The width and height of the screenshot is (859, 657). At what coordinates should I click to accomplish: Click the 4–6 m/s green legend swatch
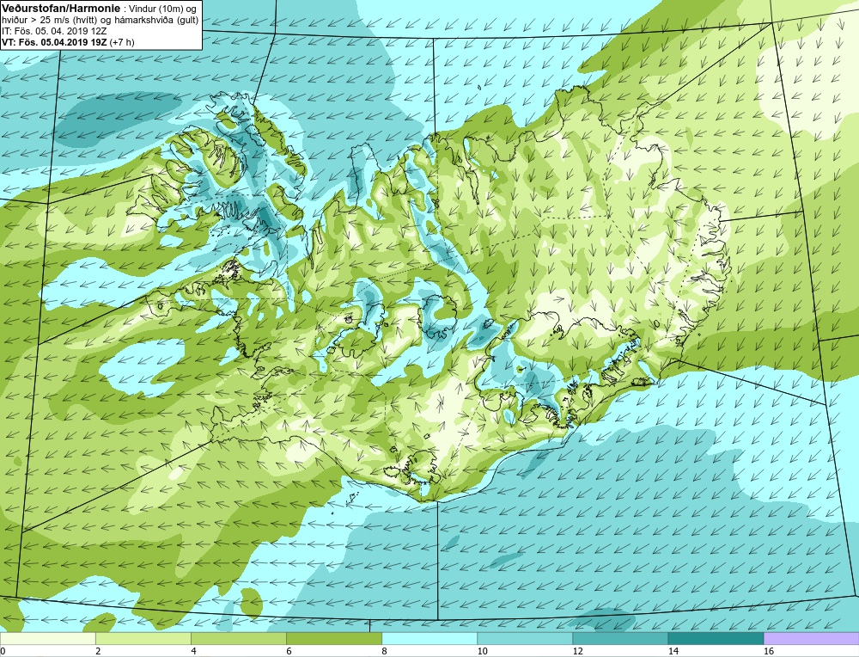click(x=238, y=638)
